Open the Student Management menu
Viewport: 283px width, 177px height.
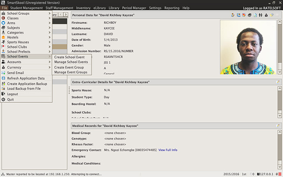click(x=26, y=8)
